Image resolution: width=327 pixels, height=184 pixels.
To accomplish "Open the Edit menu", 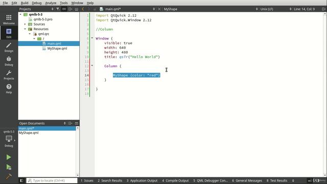I will coord(14,3).
